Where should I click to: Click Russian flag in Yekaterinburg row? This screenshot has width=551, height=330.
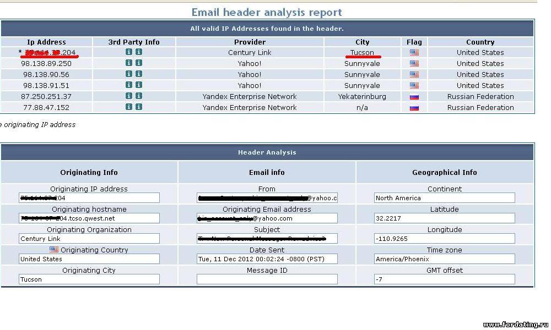[414, 97]
